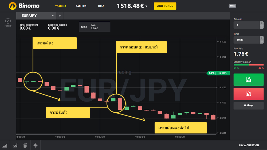Open the Hotkeys button
The width and height of the screenshot is (267, 150).
248,105
